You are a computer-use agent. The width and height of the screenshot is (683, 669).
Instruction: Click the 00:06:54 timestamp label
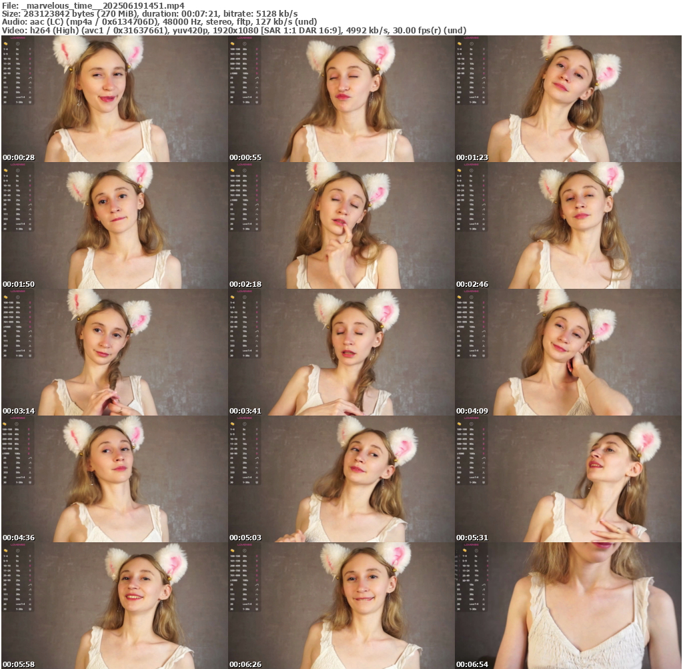coord(472,664)
